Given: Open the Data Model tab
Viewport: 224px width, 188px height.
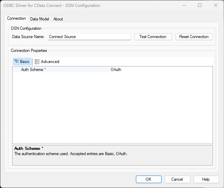Looking at the screenshot, I should tap(40, 19).
